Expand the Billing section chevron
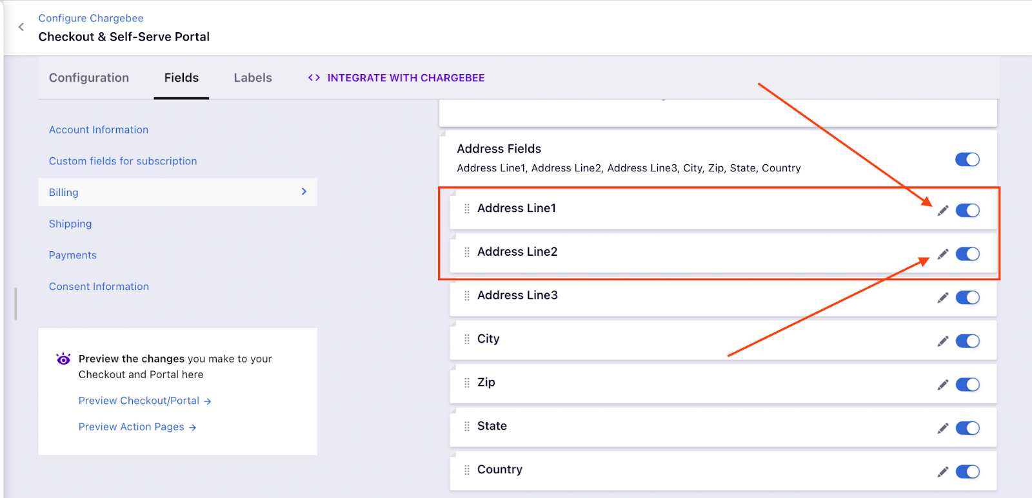 [304, 192]
